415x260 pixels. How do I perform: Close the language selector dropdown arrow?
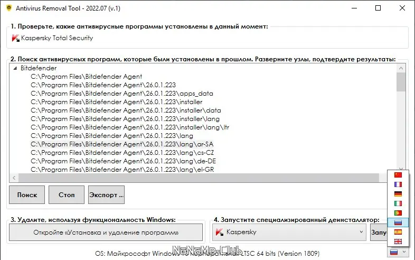point(404,253)
